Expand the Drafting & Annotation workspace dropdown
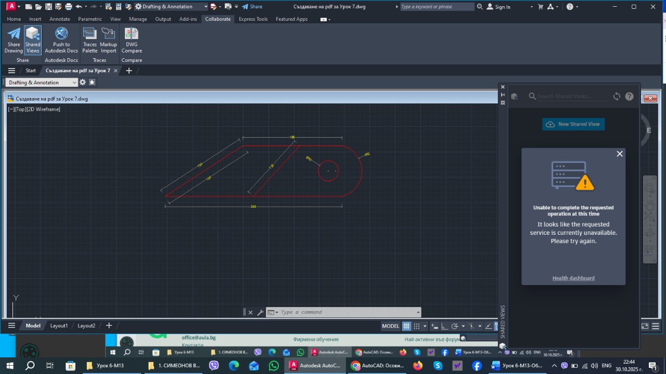Image resolution: width=666 pixels, height=374 pixels. click(x=206, y=7)
